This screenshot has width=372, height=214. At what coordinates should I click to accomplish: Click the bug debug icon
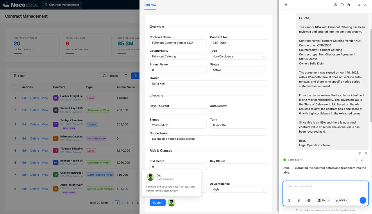click(x=349, y=5)
